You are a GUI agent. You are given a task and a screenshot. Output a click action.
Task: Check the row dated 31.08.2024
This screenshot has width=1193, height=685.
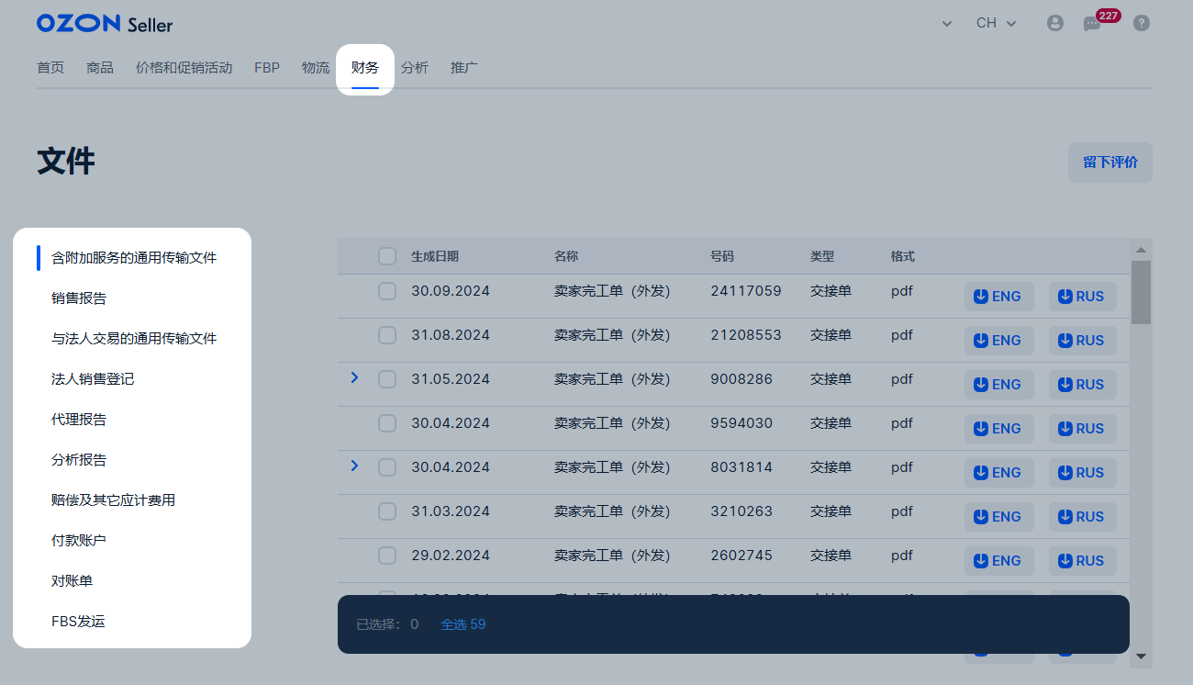point(387,335)
